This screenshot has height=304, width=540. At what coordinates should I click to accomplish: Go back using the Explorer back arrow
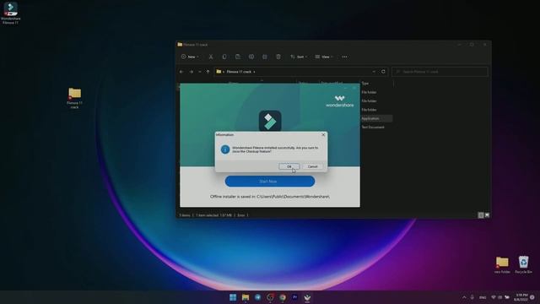point(181,72)
